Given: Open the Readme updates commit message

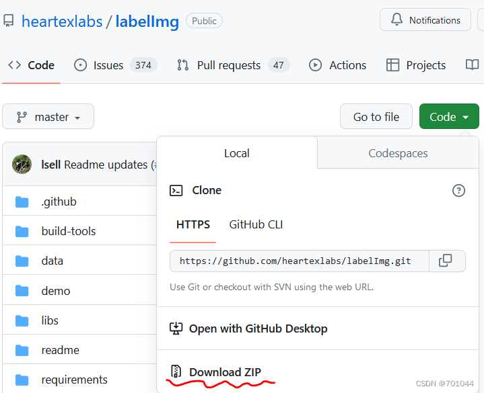Looking at the screenshot, I should [106, 165].
